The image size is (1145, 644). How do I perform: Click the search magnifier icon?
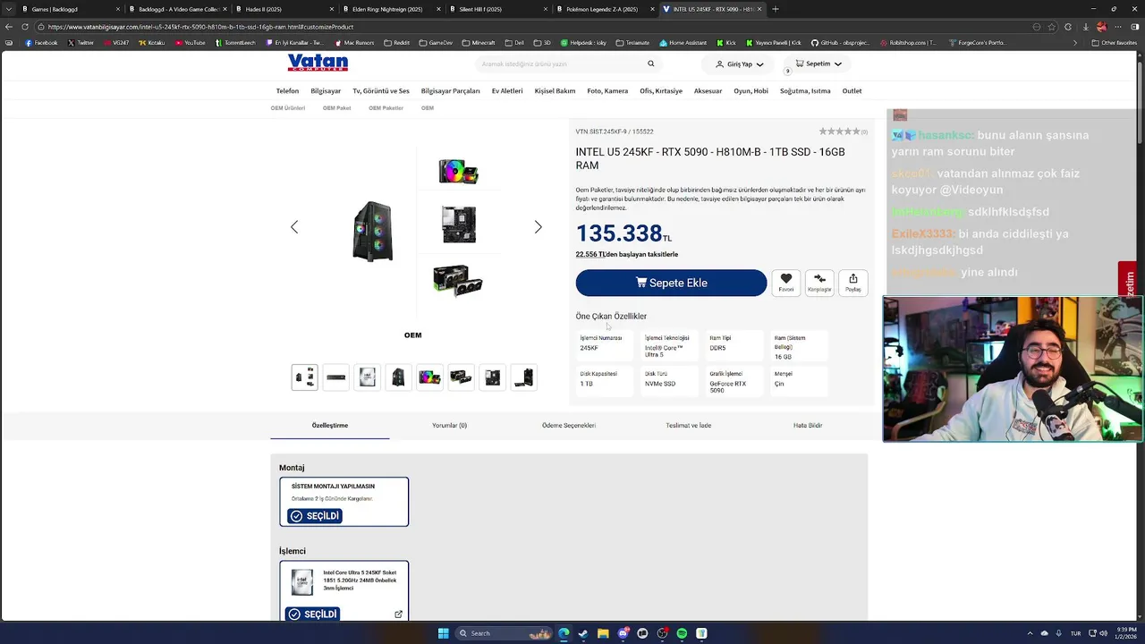pyautogui.click(x=651, y=64)
